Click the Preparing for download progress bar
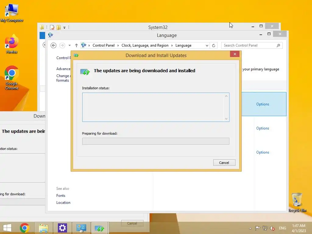This screenshot has width=312, height=234. point(156,141)
